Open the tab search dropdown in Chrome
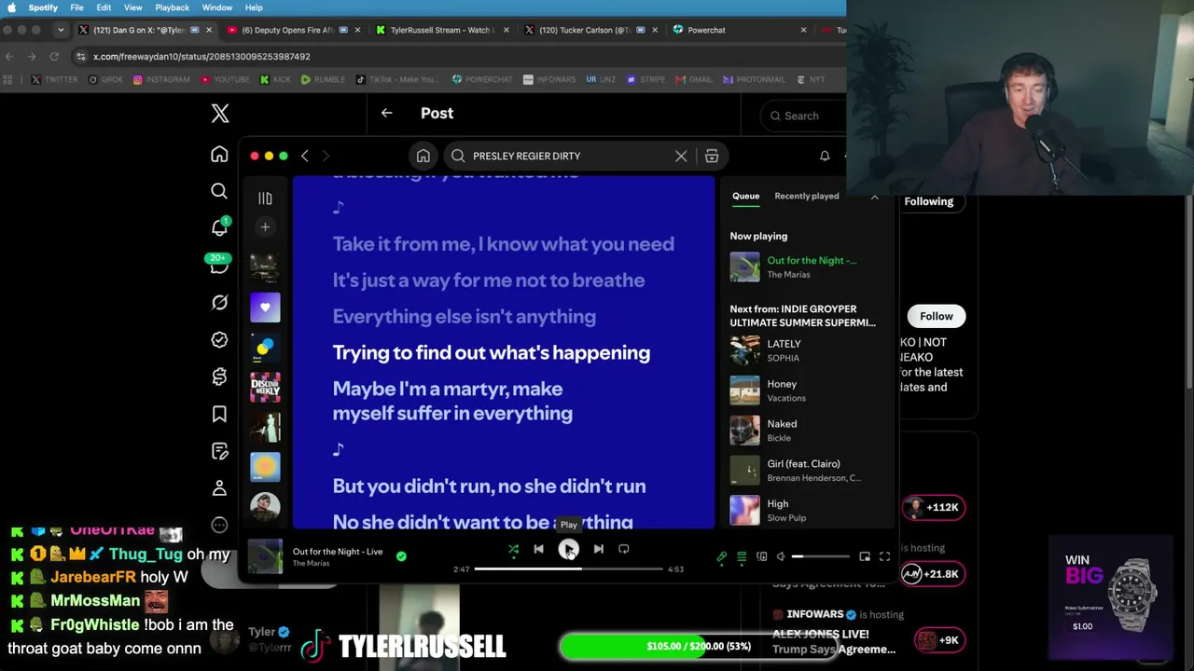Screen dimensions: 1194x671 point(61,30)
